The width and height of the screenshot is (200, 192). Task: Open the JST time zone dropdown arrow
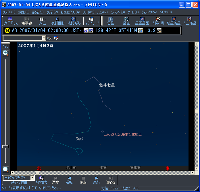(81, 30)
